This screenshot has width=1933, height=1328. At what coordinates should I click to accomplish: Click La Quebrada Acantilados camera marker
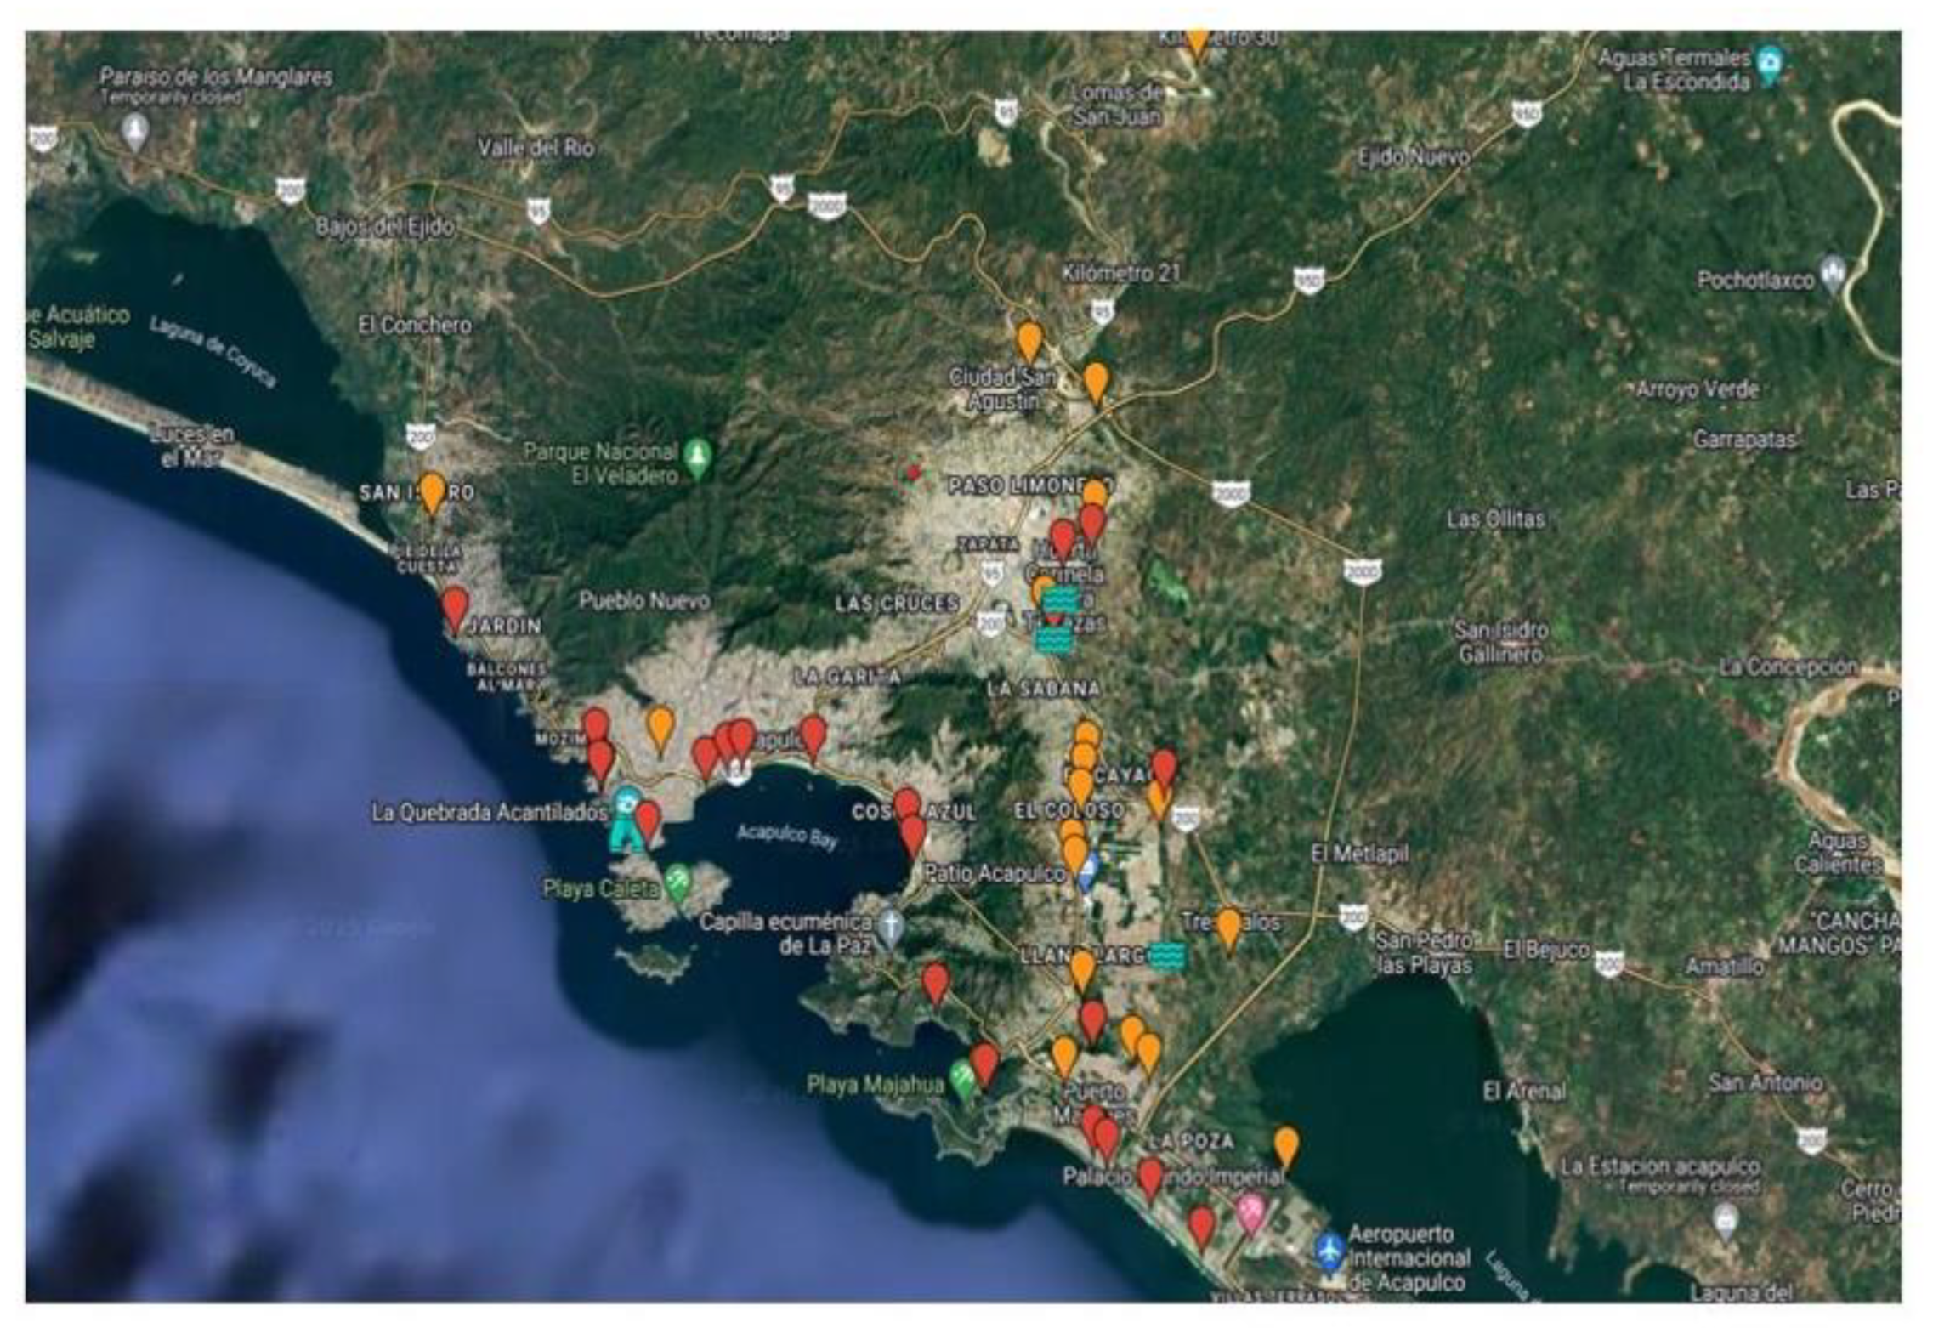coord(626,802)
